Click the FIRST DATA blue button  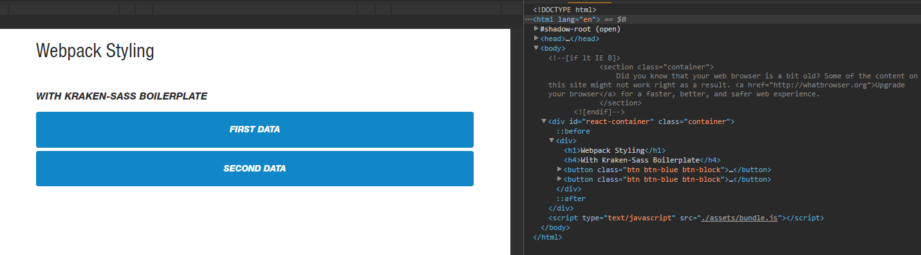click(x=255, y=130)
